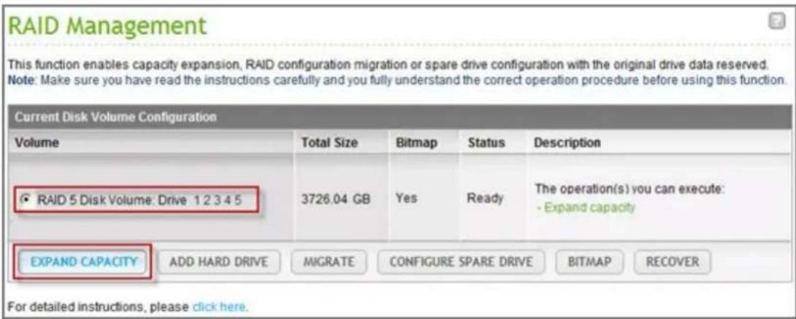Screen dimensions: 796x319
Task: Click the EXPAND CAPACITY button
Action: (84, 262)
